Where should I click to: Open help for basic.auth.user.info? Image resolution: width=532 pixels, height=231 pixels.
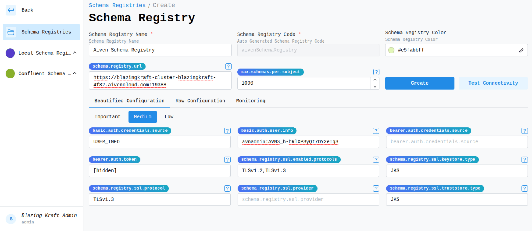click(x=376, y=131)
